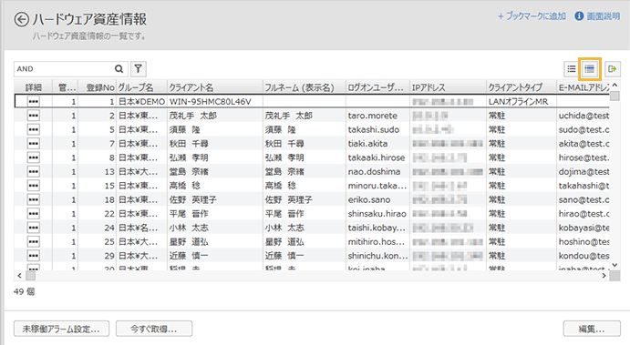Click the 未稼働アラーム設定... button
Viewport: 630px width, 345px height.
coord(61,329)
